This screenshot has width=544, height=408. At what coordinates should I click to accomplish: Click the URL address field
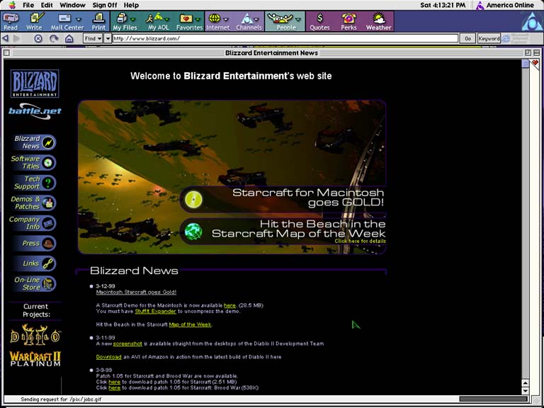point(285,38)
